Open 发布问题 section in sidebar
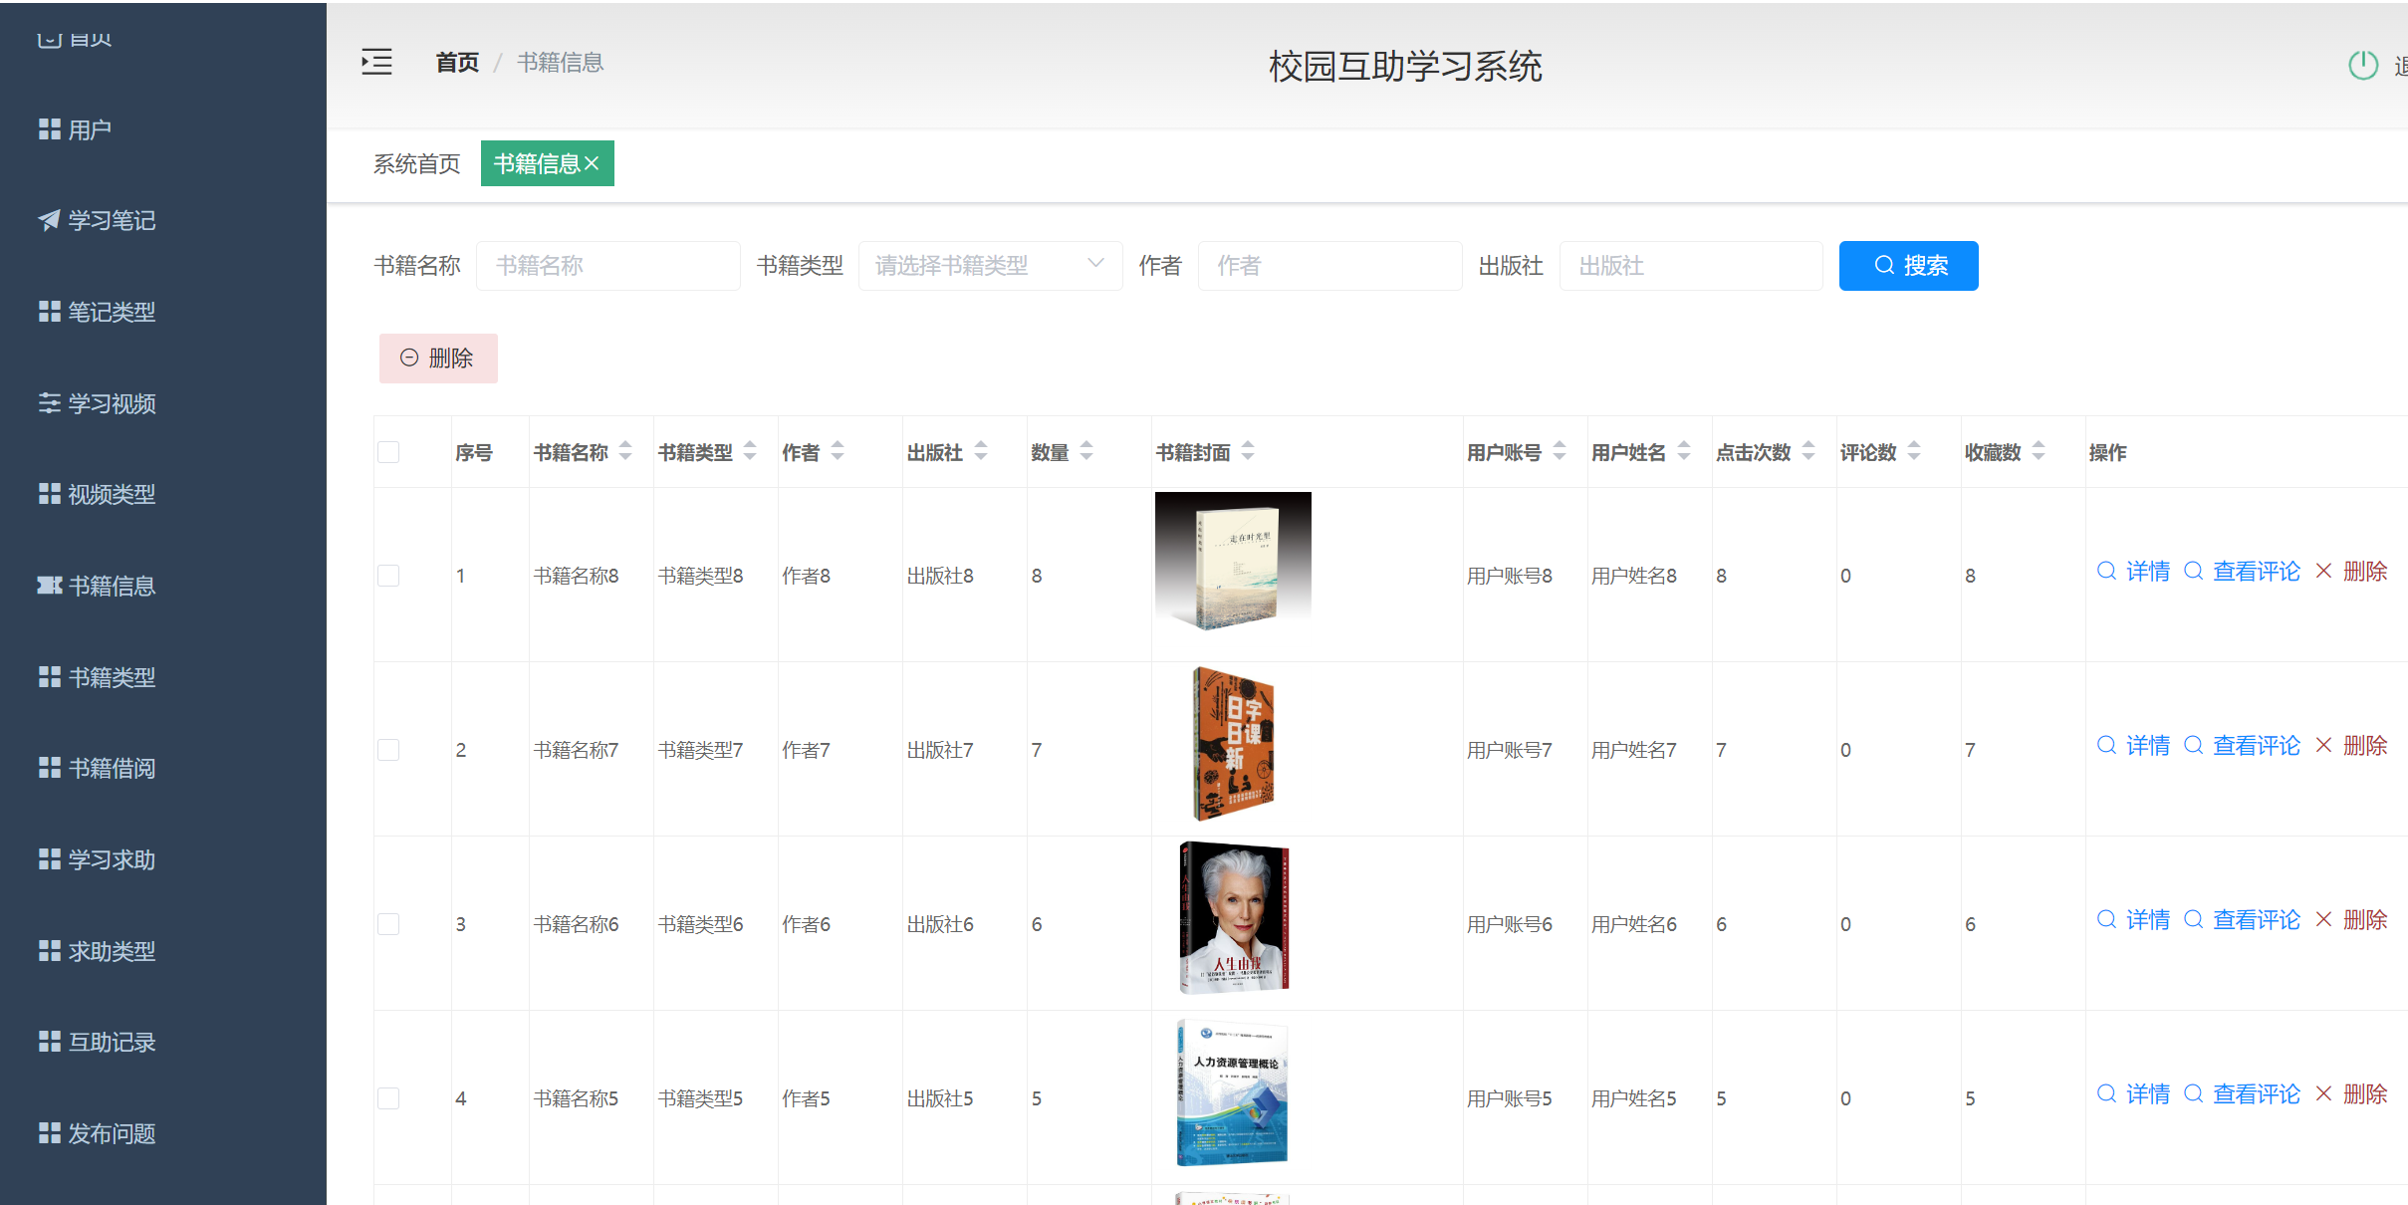 click(111, 1132)
